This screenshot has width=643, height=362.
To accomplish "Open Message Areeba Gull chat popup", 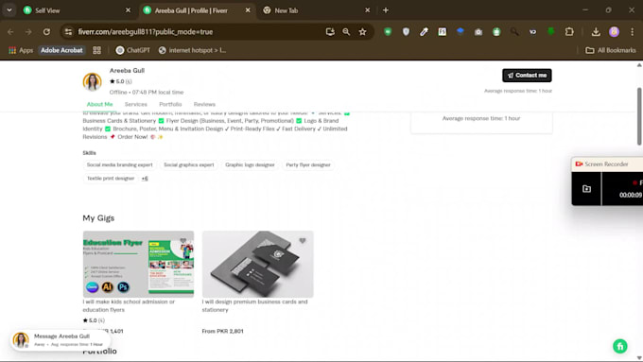I will click(x=61, y=340).
